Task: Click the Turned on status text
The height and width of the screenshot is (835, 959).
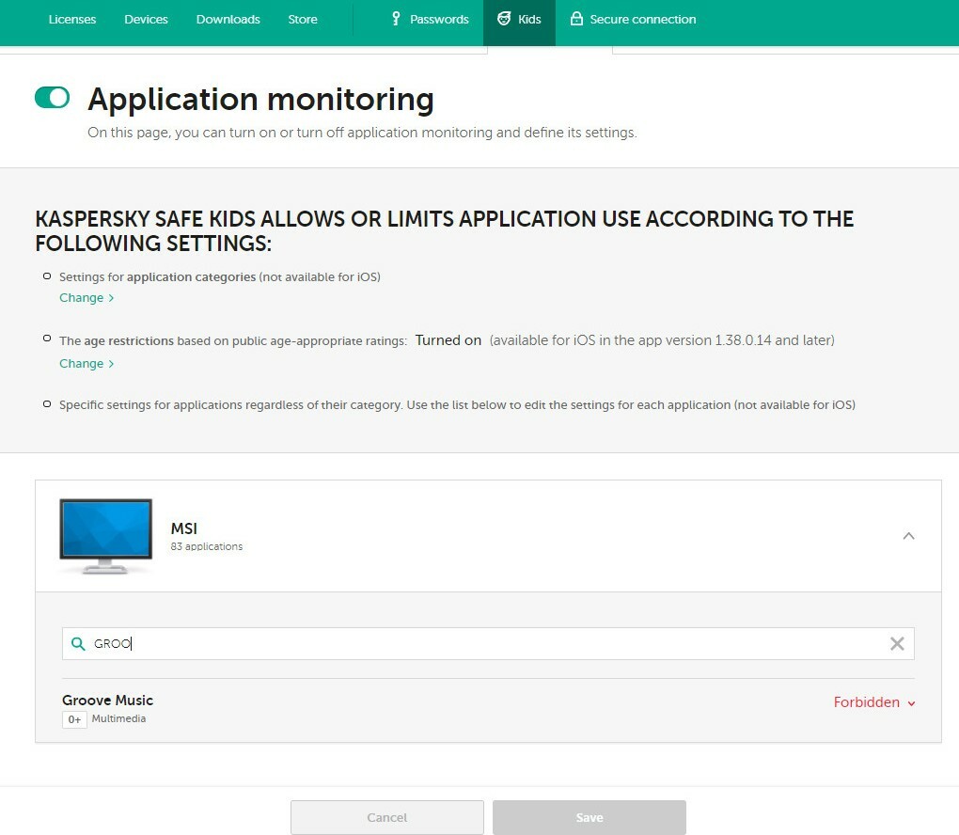Action: [448, 340]
